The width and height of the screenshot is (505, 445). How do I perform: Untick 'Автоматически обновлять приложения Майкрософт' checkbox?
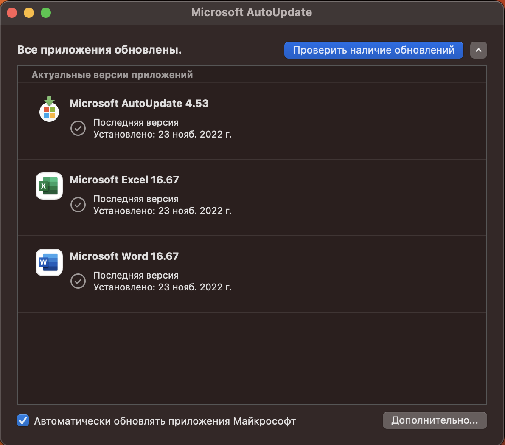[23, 420]
